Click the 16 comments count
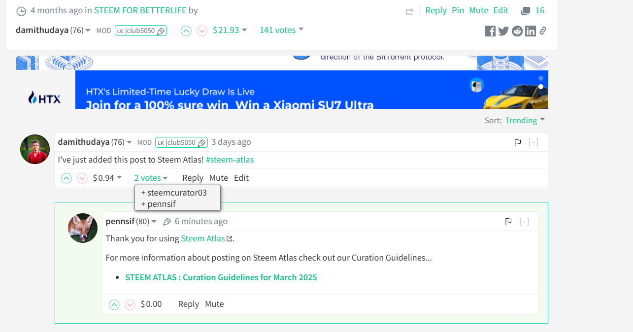The height and width of the screenshot is (332, 633). coord(540,10)
